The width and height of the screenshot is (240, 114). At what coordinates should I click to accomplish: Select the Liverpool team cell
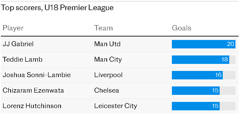click(x=109, y=75)
